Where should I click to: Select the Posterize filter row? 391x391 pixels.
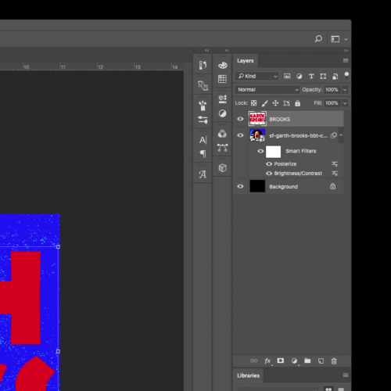coord(296,164)
